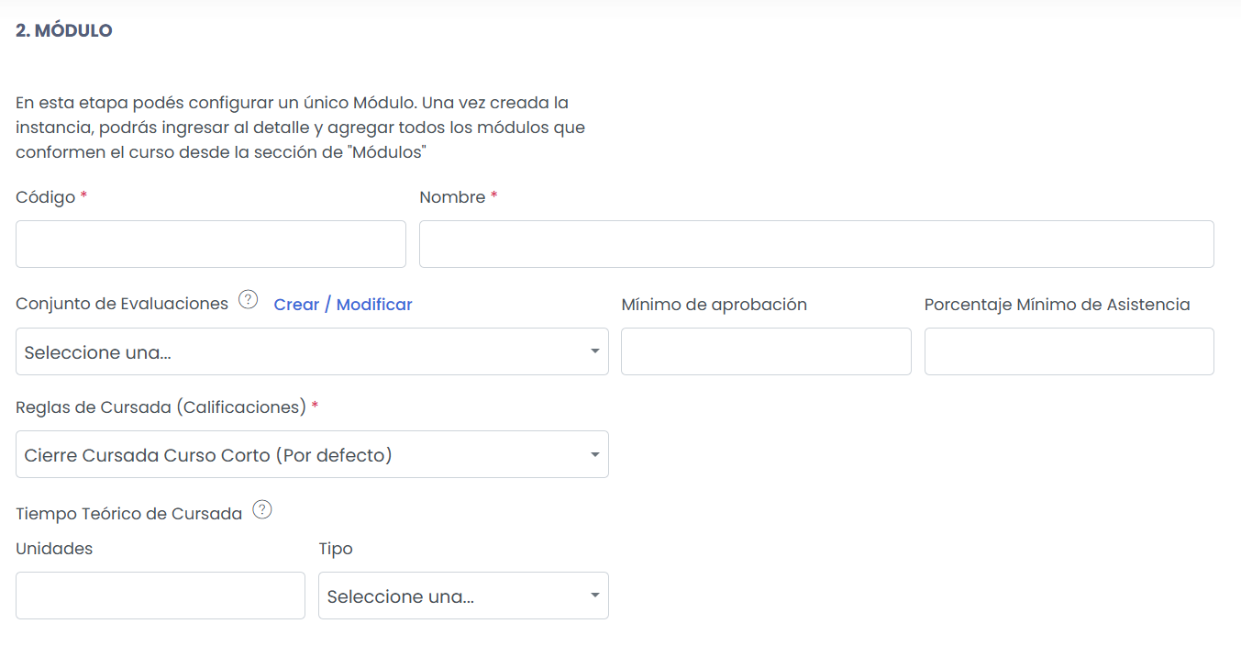Click the 'Conjunto de Evaluaciones' label text
The image size is (1241, 646).
click(x=122, y=305)
